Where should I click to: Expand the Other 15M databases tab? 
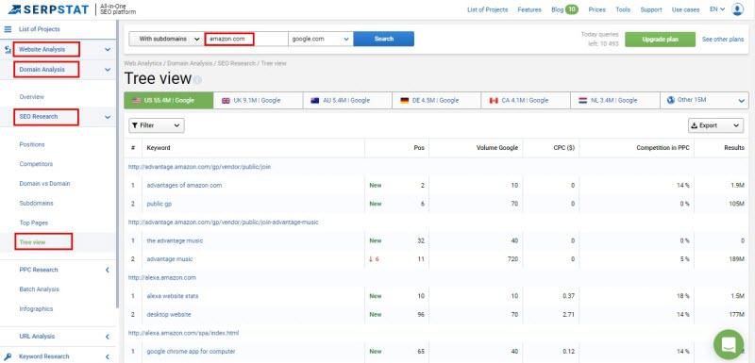coord(704,101)
